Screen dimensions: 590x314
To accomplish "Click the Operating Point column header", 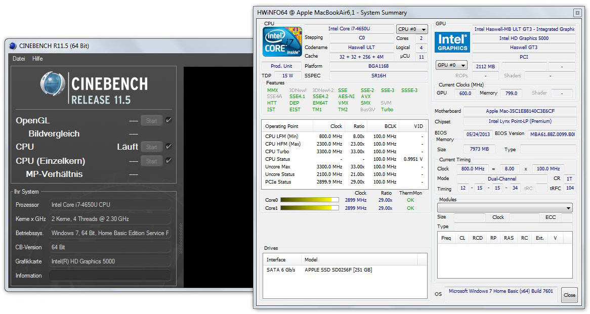I will [287, 126].
